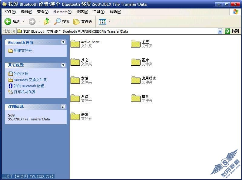This screenshot has width=242, height=180.
Task: Expand the address bar dropdown
Action: pyautogui.click(x=220, y=31)
